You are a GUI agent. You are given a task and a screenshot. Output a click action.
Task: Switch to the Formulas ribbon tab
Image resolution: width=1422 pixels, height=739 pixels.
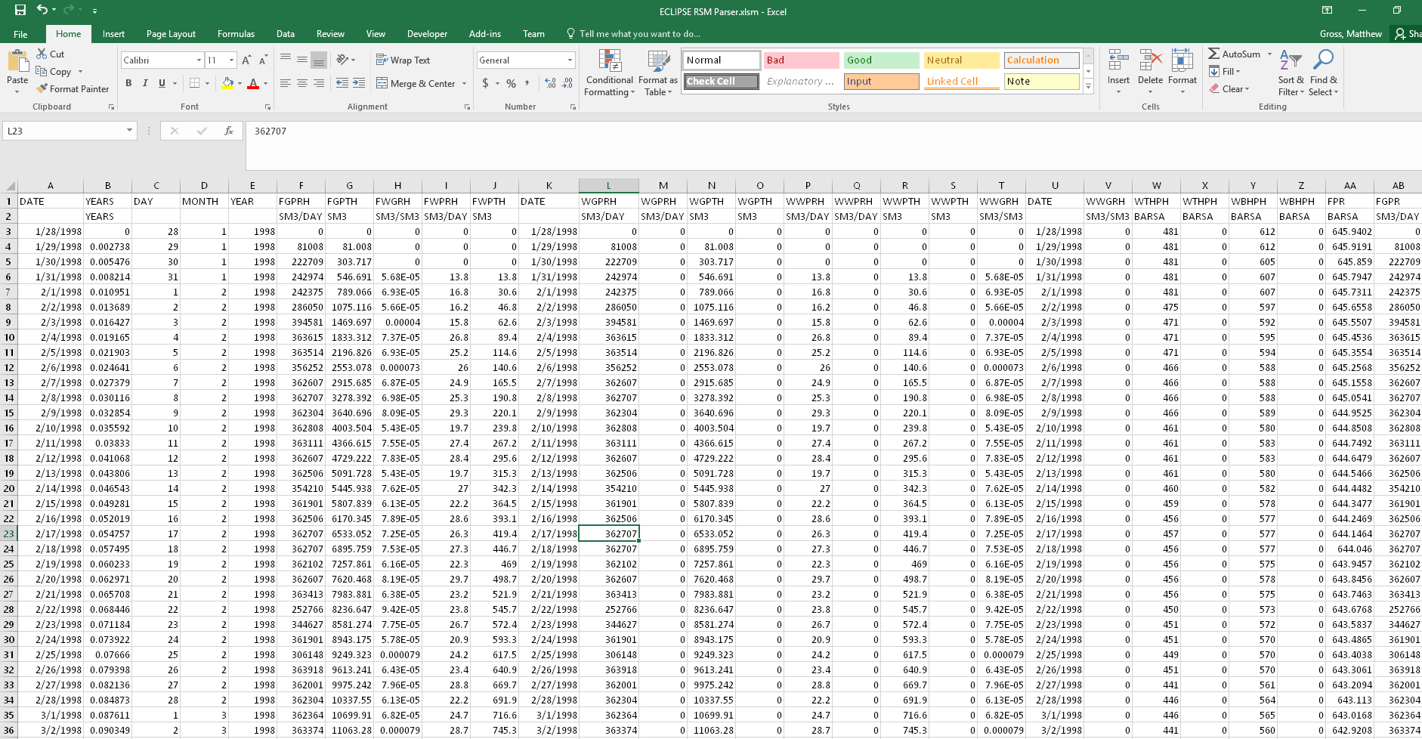(x=236, y=34)
